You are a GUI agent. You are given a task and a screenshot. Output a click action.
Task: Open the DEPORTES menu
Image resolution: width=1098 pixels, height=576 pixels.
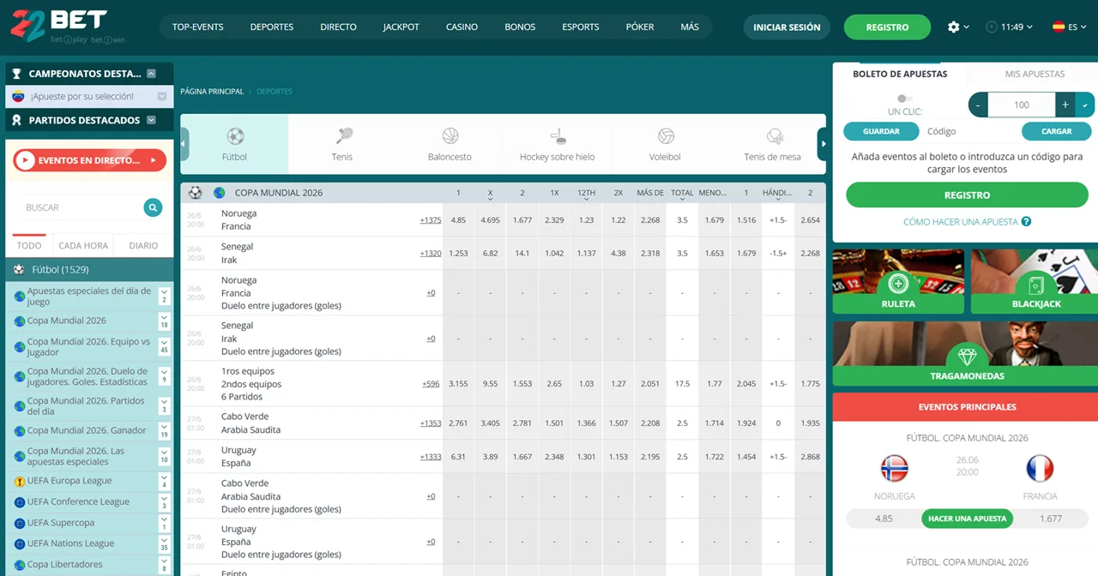coord(272,27)
